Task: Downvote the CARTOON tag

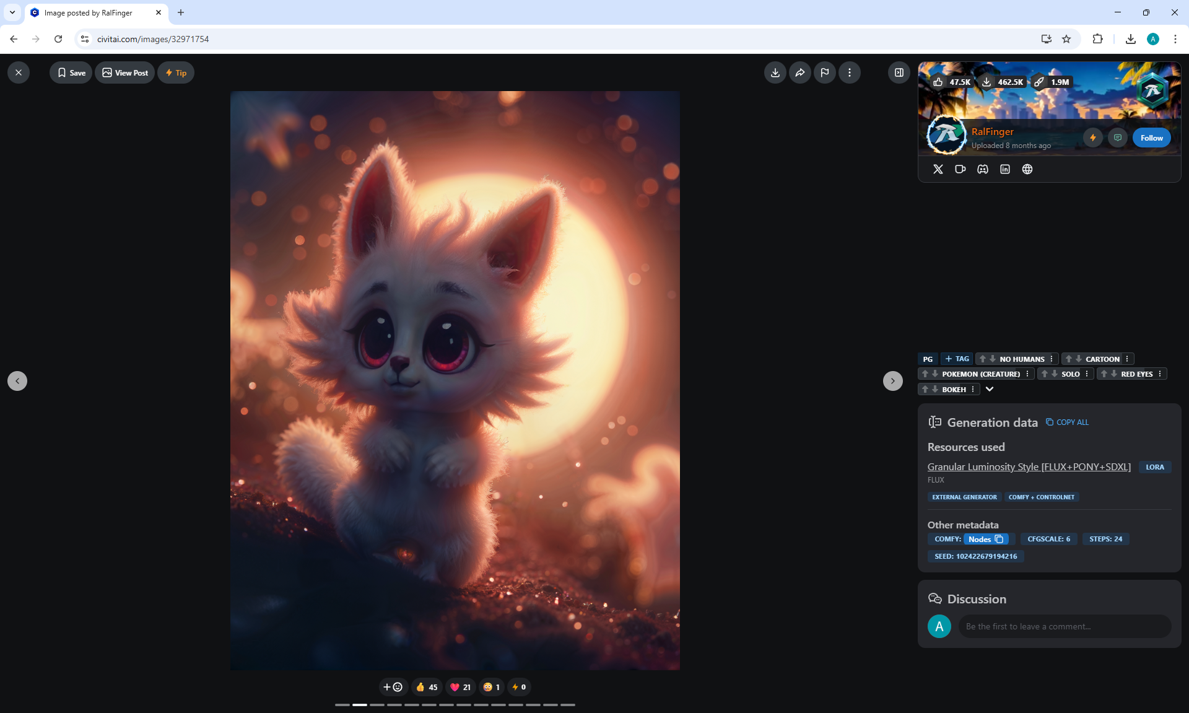Action: click(x=1079, y=359)
